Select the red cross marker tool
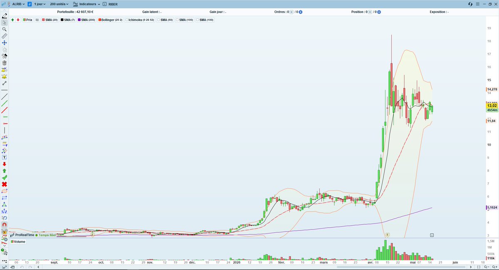Viewport: 499px width, 270px height. 5,184
